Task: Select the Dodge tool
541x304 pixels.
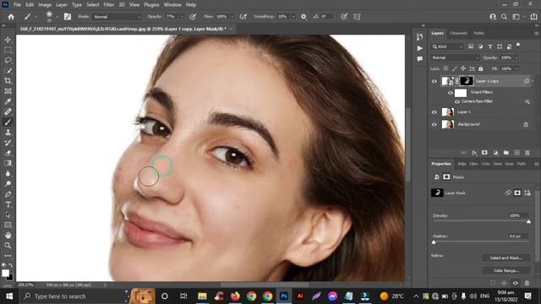Action: click(x=8, y=184)
